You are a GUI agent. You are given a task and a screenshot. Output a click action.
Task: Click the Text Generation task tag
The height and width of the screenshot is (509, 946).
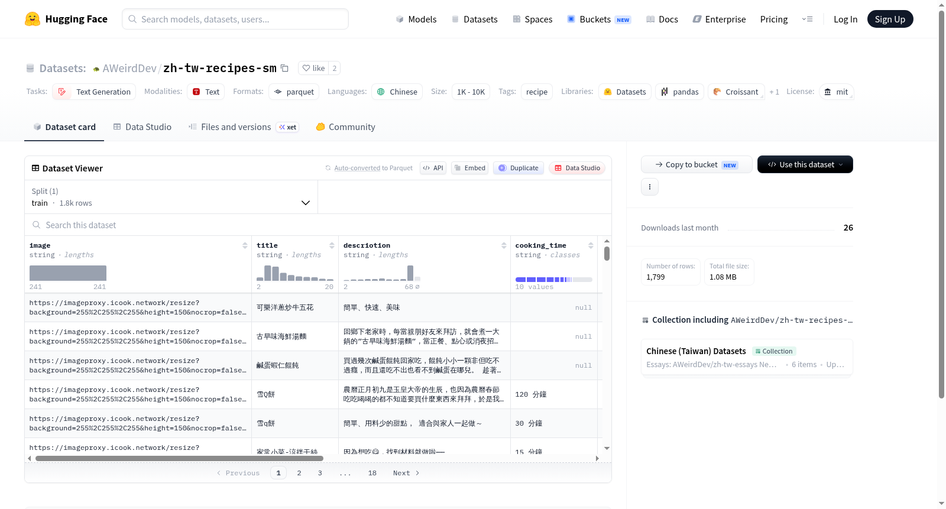pyautogui.click(x=94, y=92)
